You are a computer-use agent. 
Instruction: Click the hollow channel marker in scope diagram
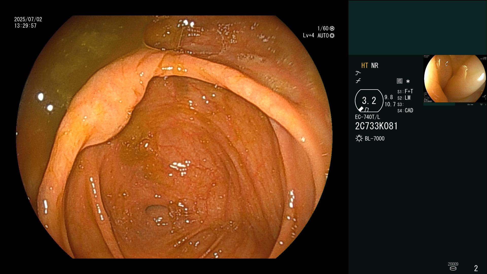(x=367, y=110)
